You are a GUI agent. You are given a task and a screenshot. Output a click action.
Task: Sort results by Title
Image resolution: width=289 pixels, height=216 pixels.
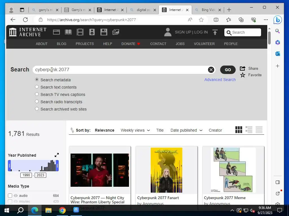(x=160, y=130)
